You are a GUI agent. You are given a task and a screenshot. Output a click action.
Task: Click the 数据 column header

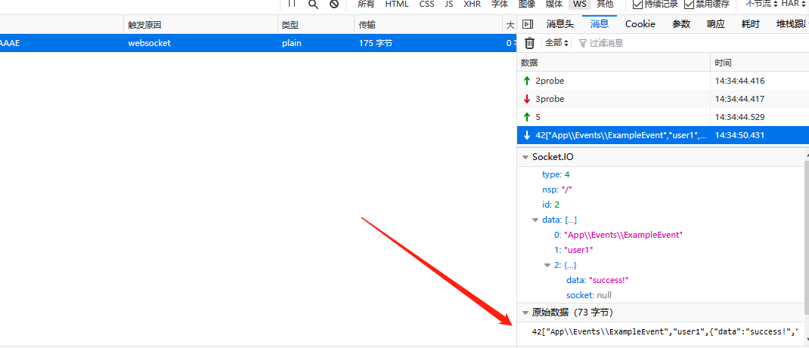pyautogui.click(x=613, y=63)
